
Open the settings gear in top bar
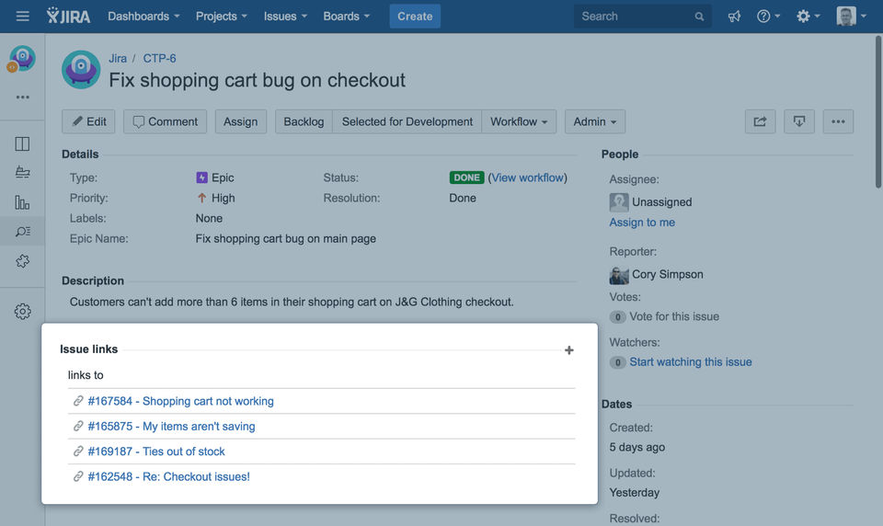coord(807,17)
